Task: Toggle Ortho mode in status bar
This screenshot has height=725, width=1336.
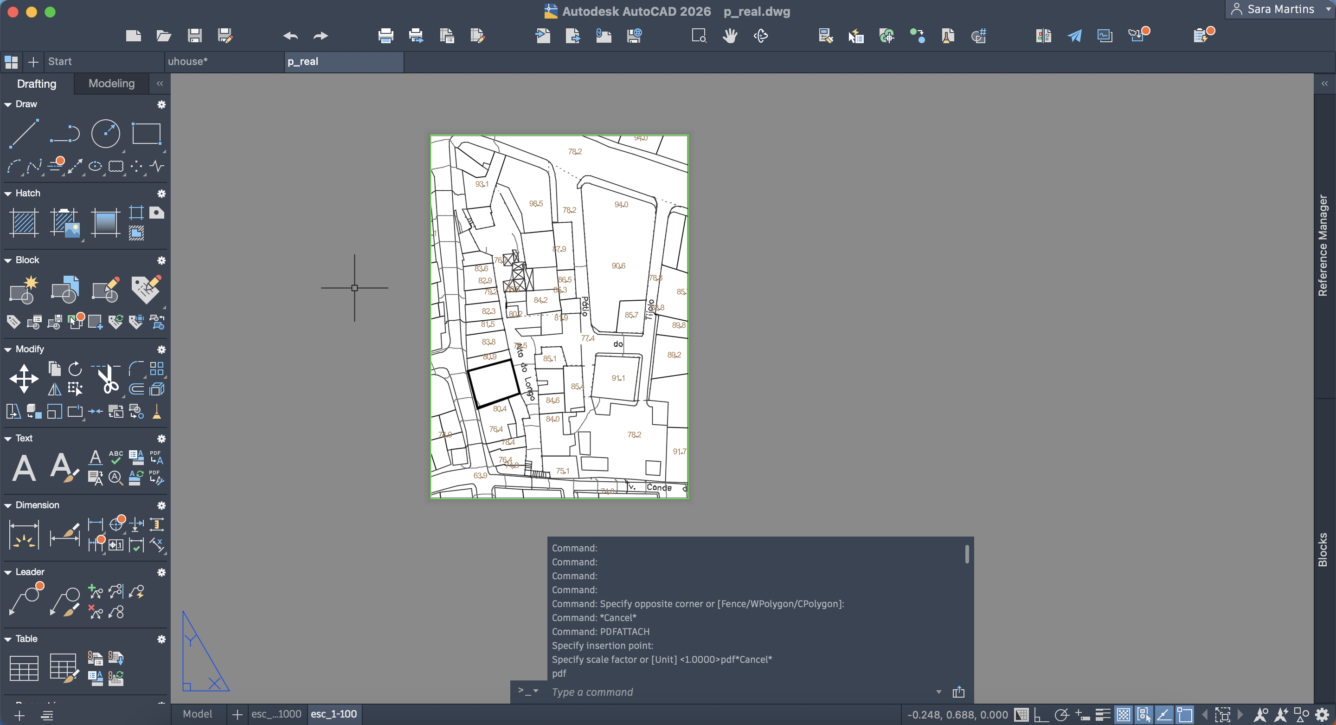Action: pos(1041,715)
